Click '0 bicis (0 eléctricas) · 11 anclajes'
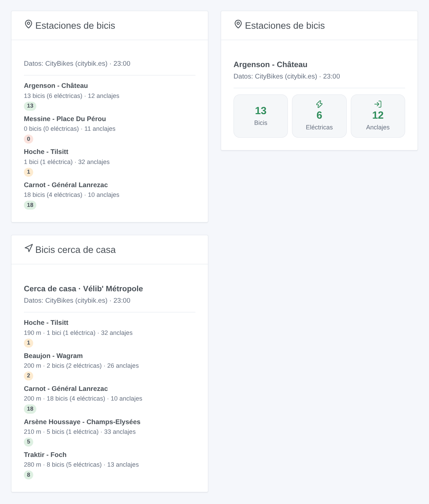Image resolution: width=429 pixels, height=504 pixels. 70,129
